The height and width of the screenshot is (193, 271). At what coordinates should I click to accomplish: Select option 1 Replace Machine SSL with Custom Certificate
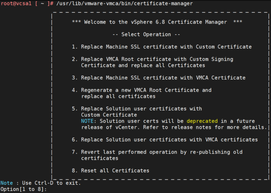tap(162, 47)
